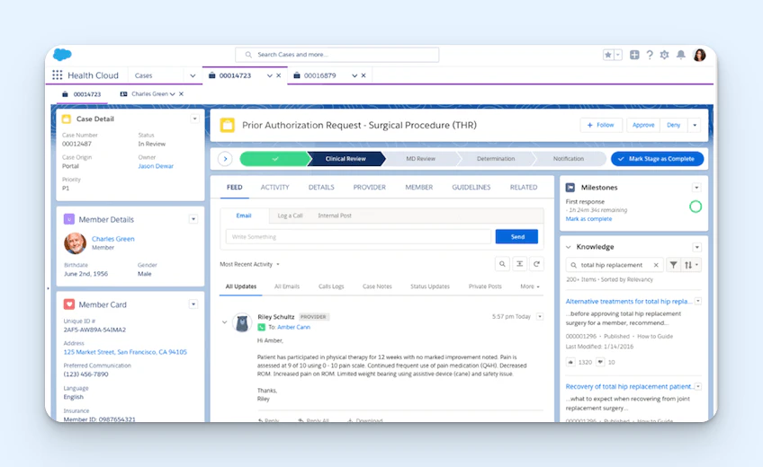Search the feed with magnifier icon
The height and width of the screenshot is (467, 763).
coord(502,264)
